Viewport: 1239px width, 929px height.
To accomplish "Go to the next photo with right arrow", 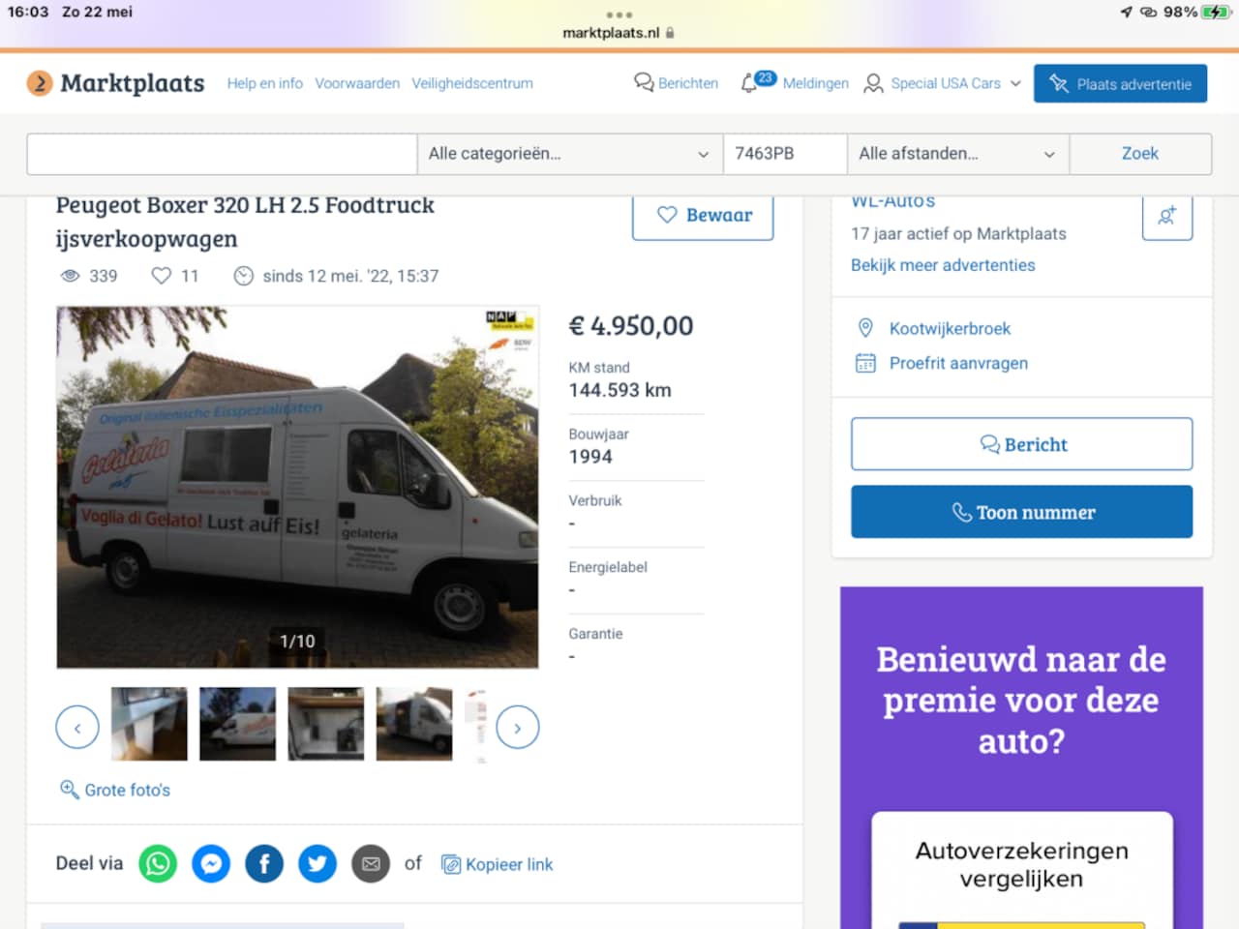I will pos(518,728).
